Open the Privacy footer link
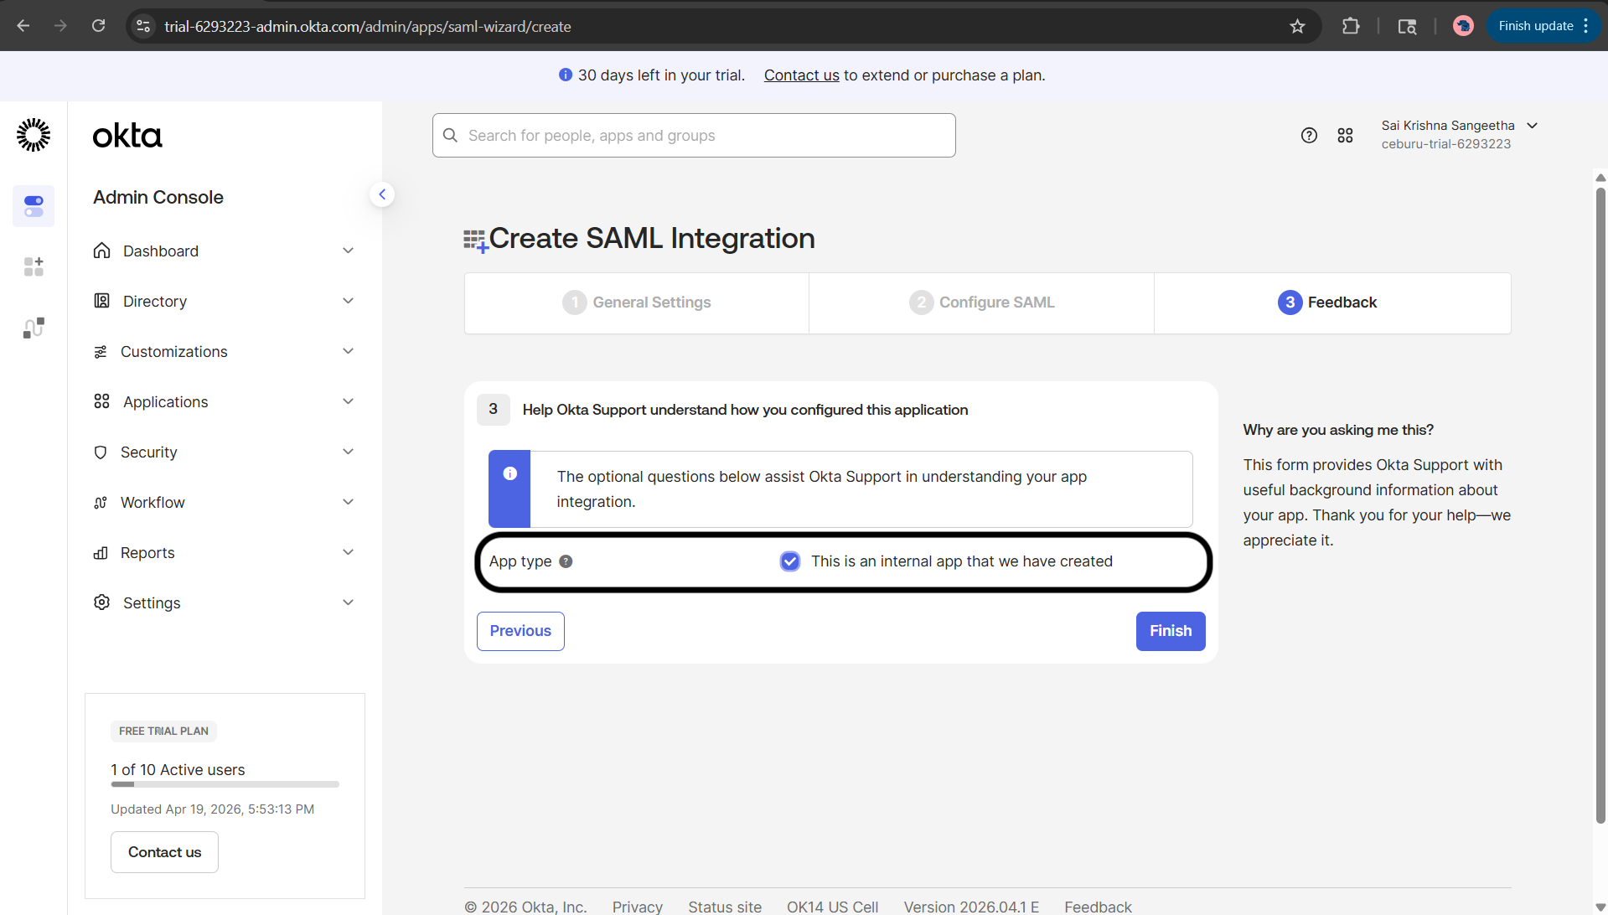This screenshot has width=1608, height=915. point(637,907)
